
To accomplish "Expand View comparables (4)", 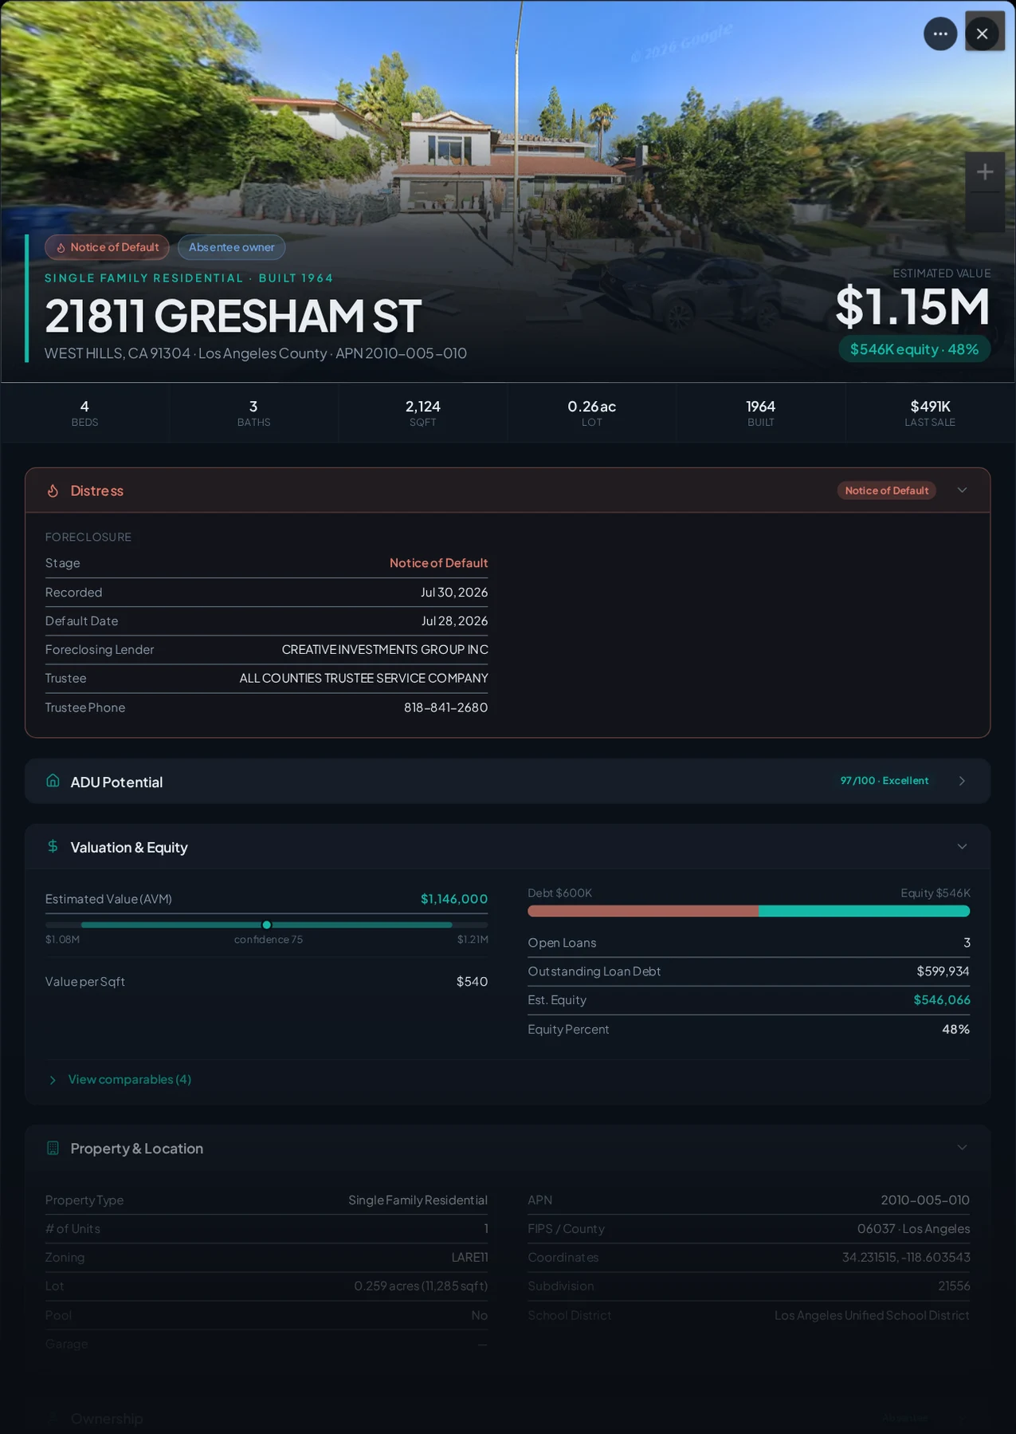I will (120, 1079).
